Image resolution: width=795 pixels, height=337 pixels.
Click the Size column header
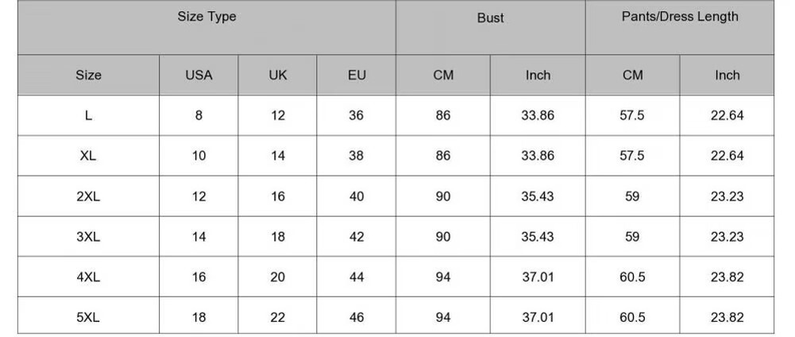coord(88,76)
